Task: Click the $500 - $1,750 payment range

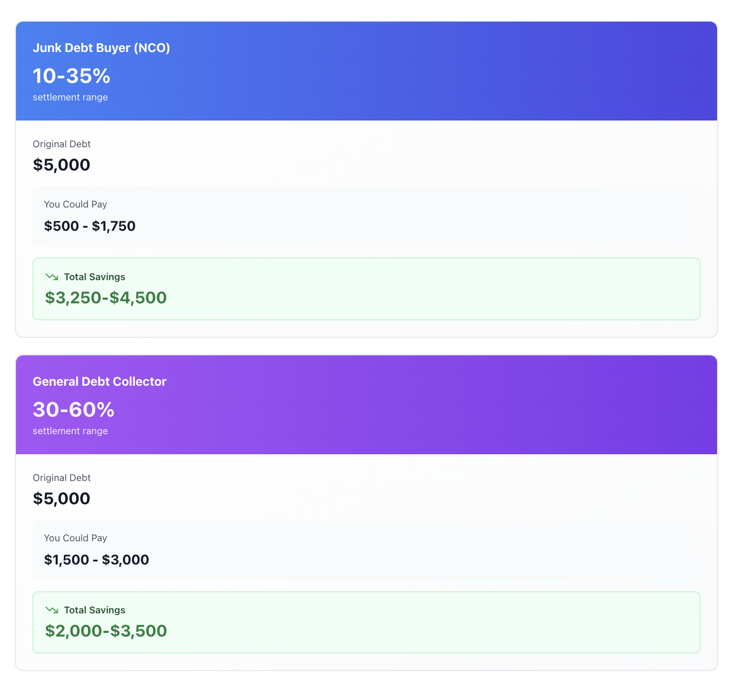Action: point(90,226)
